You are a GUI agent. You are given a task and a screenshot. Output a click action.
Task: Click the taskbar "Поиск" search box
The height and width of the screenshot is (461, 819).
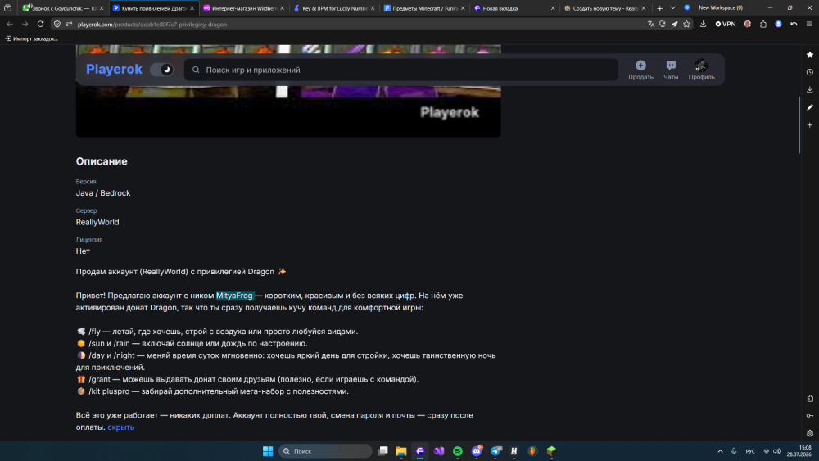click(x=325, y=451)
